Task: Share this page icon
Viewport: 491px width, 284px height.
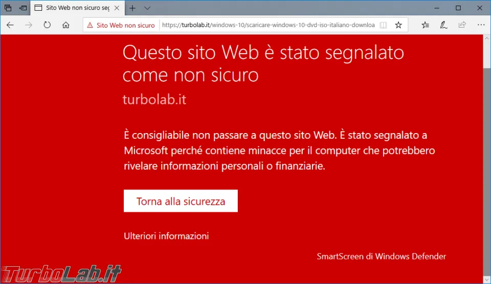Action: (462, 25)
